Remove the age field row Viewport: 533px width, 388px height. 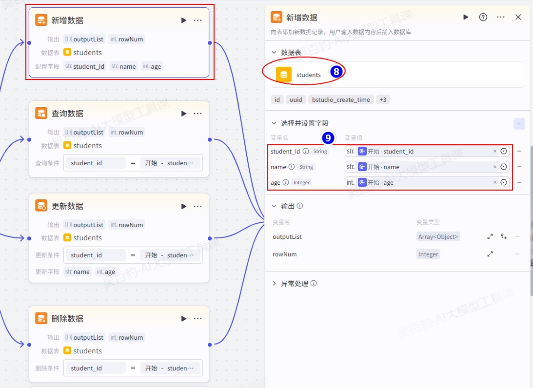pos(519,182)
